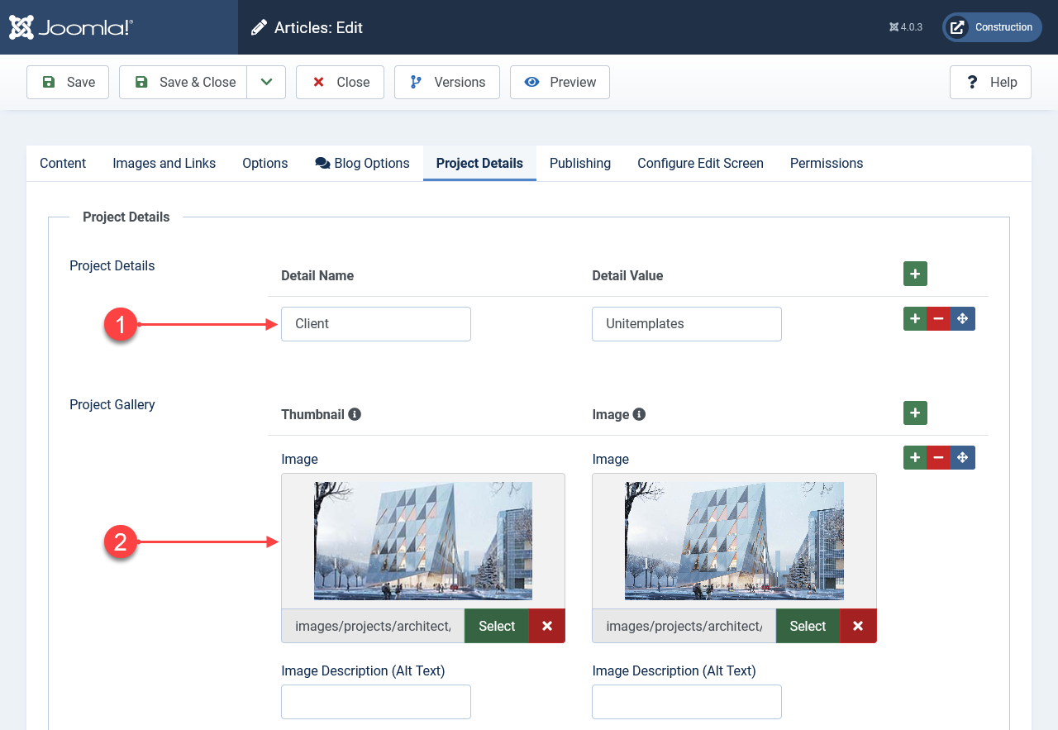Show the Image column info tooltip icon
The image size is (1058, 730).
click(x=639, y=414)
